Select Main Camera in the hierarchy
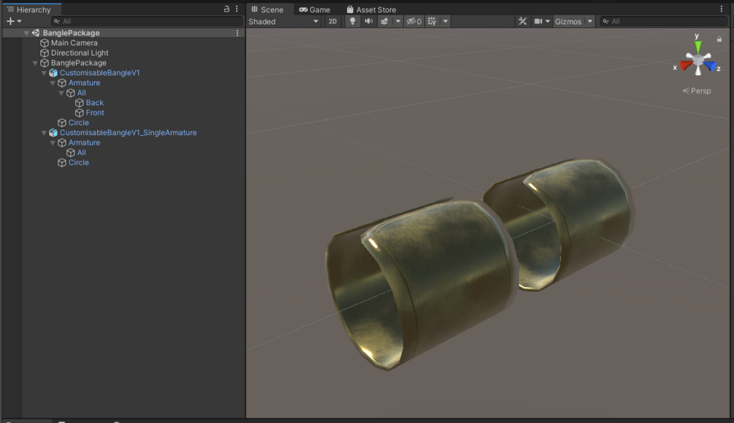 pyautogui.click(x=74, y=42)
